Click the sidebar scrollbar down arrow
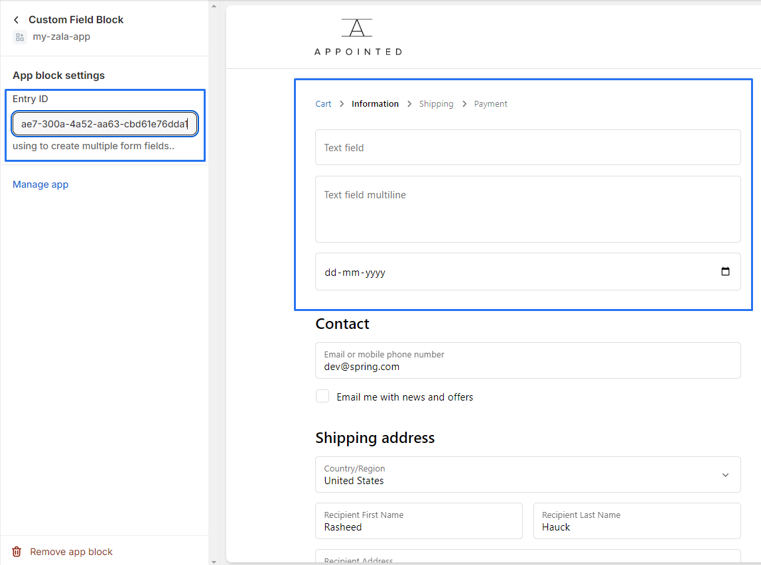This screenshot has height=565, width=761. [214, 561]
